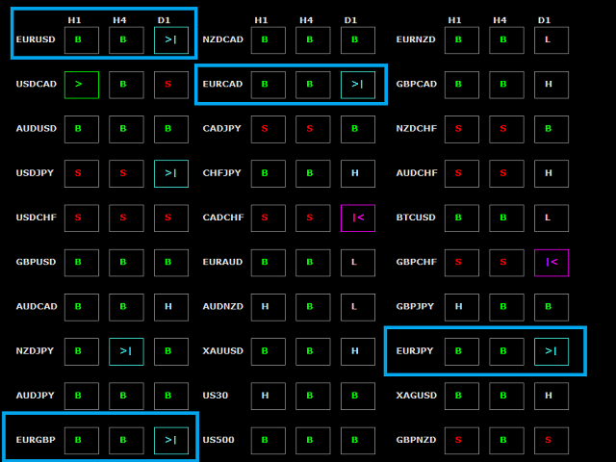Click the CADCHF D1 magenta signal box
Viewport: 616px width, 462px height.
tap(358, 218)
